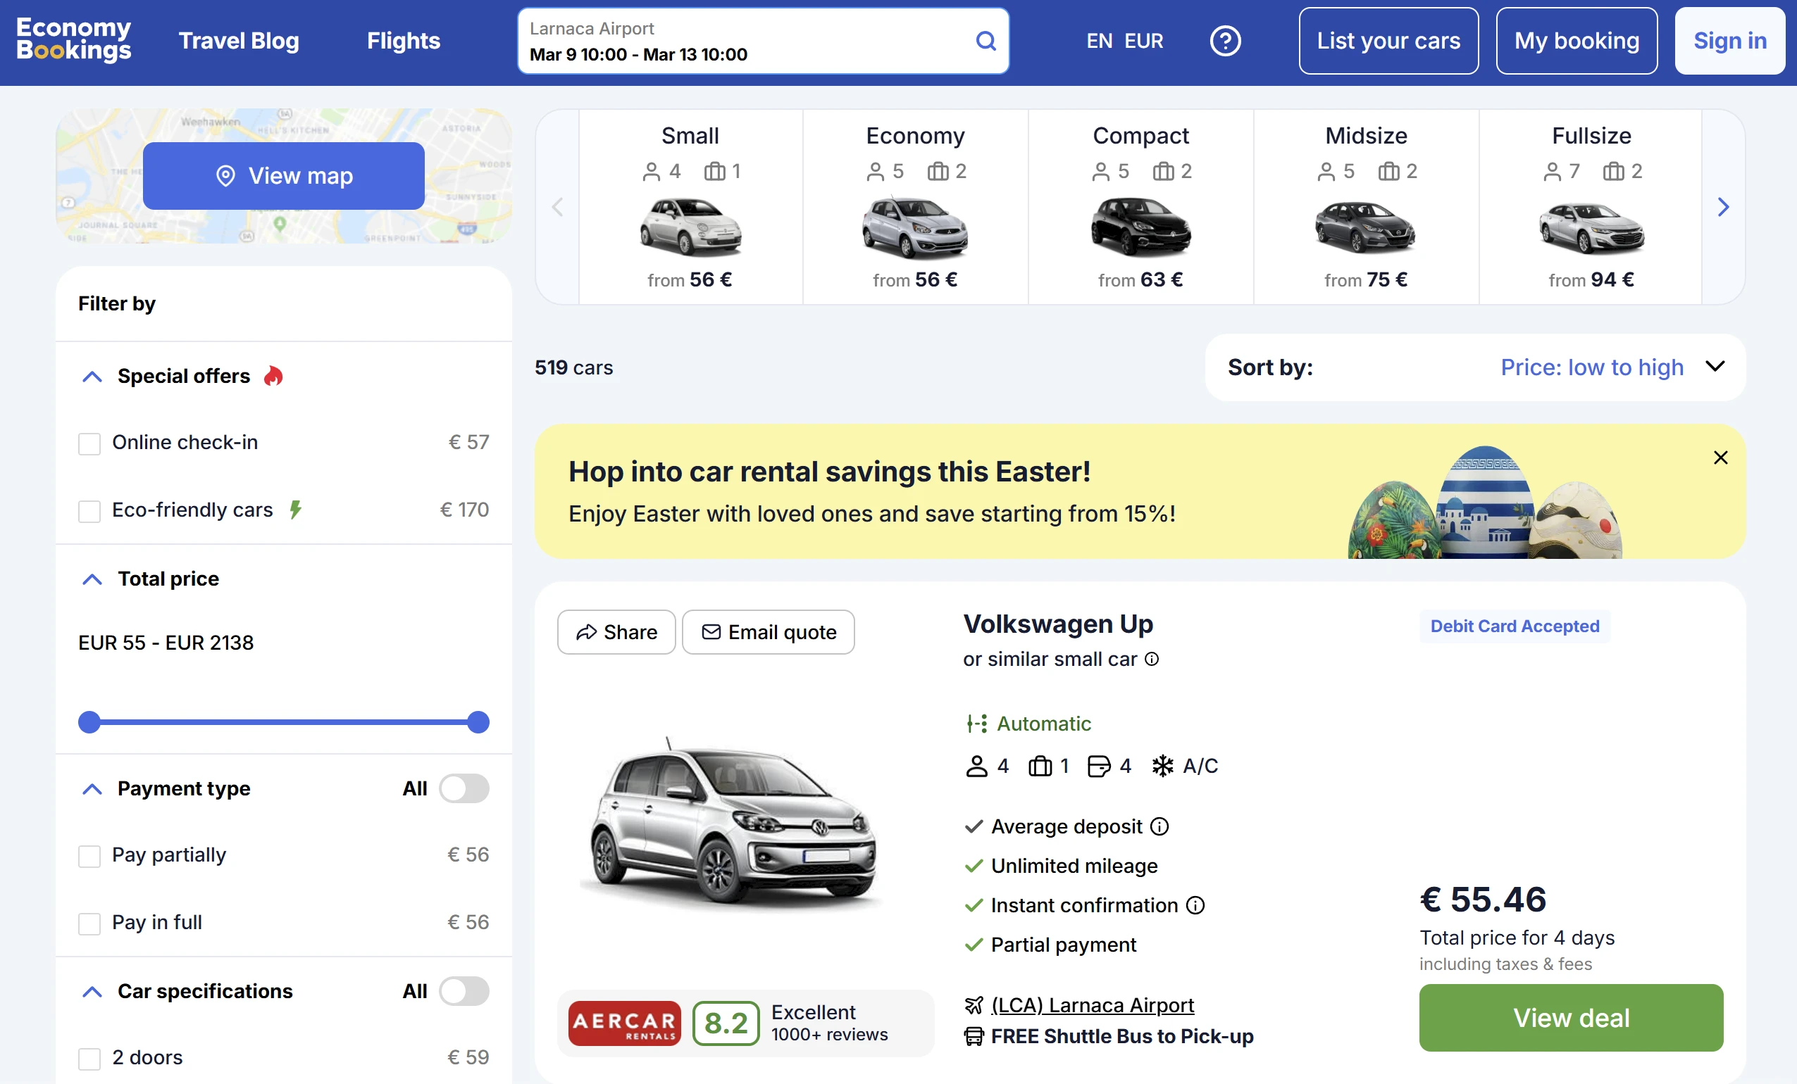Click info icon beside 'similar small car'

click(x=1152, y=659)
